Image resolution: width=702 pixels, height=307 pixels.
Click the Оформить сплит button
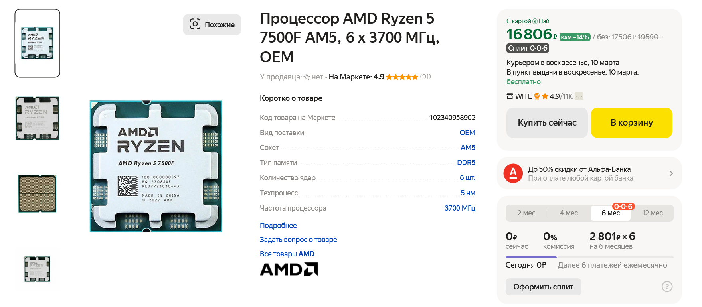click(x=543, y=287)
